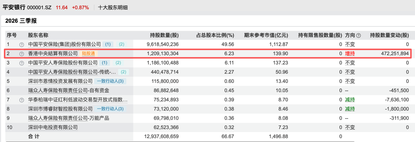Click help icon beside 中国平安保险(集团) row
The height and width of the screenshot is (142, 415).
pos(22,45)
